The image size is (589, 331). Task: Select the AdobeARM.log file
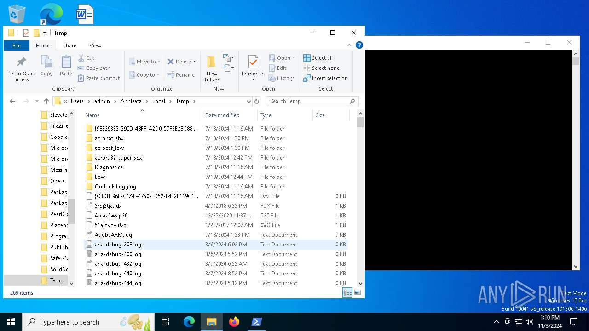216,235
